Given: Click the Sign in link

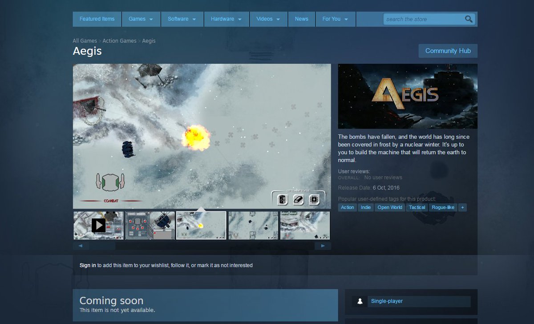Looking at the screenshot, I should coord(88,265).
